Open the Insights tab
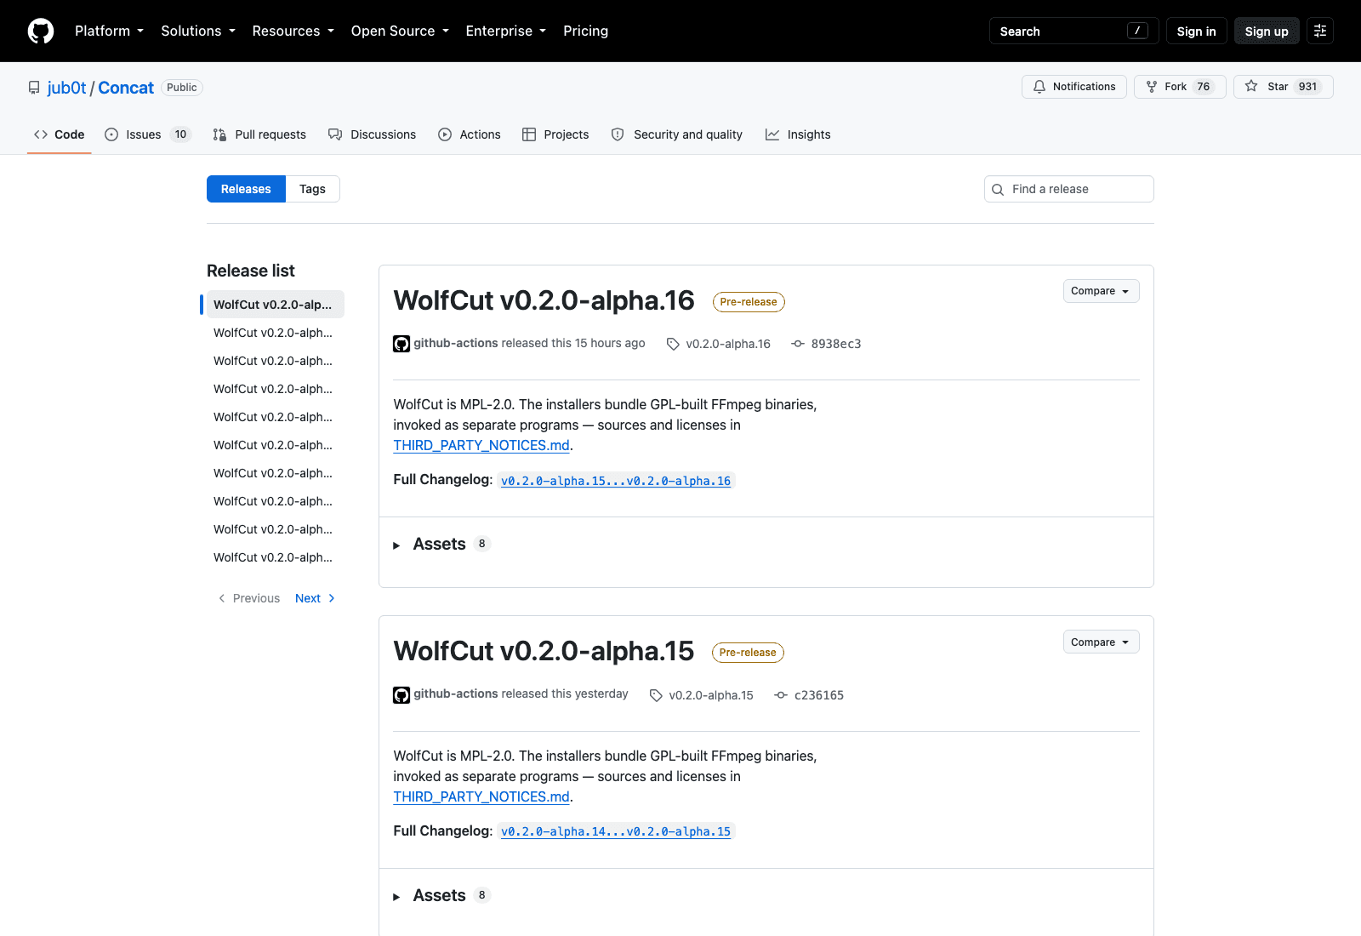Screen dimensions: 1361x936 click(798, 134)
